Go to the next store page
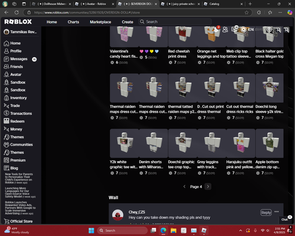The width and height of the screenshot is (295, 236). tap(208, 186)
